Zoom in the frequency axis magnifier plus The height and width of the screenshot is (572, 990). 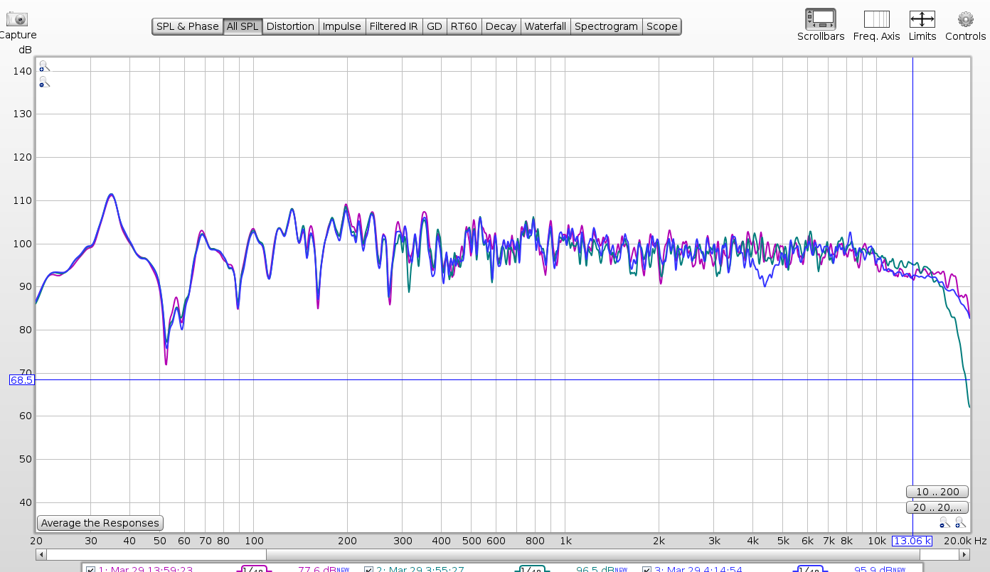[x=960, y=523]
